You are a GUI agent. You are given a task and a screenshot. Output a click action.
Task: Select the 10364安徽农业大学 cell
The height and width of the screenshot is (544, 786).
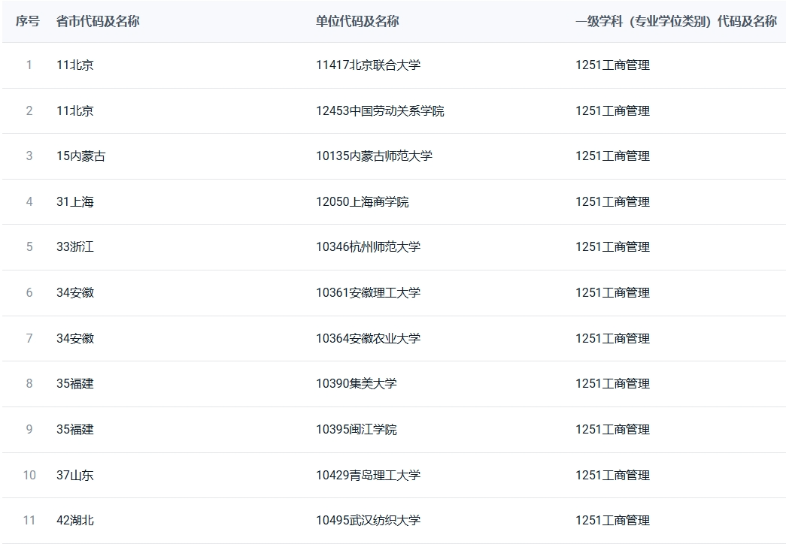click(368, 339)
